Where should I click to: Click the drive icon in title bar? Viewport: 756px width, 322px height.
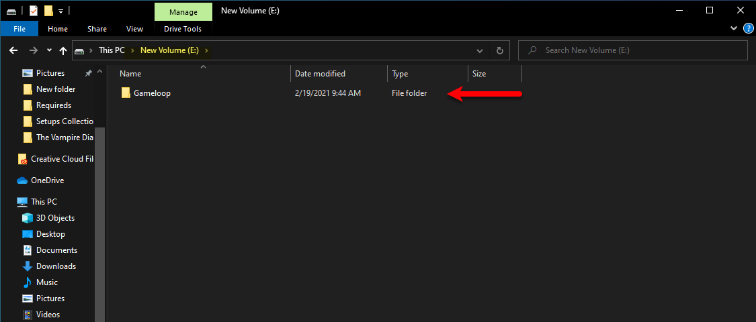click(11, 11)
